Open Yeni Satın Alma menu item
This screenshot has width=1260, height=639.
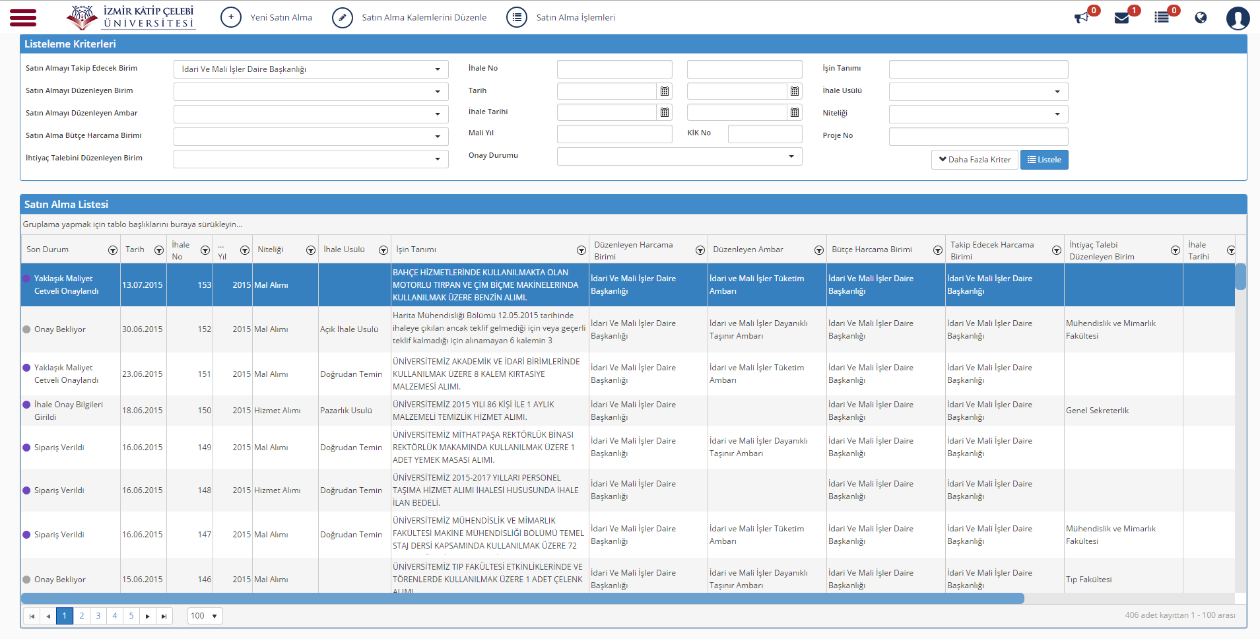pyautogui.click(x=266, y=18)
